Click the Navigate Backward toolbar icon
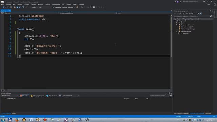 pos(4,7)
